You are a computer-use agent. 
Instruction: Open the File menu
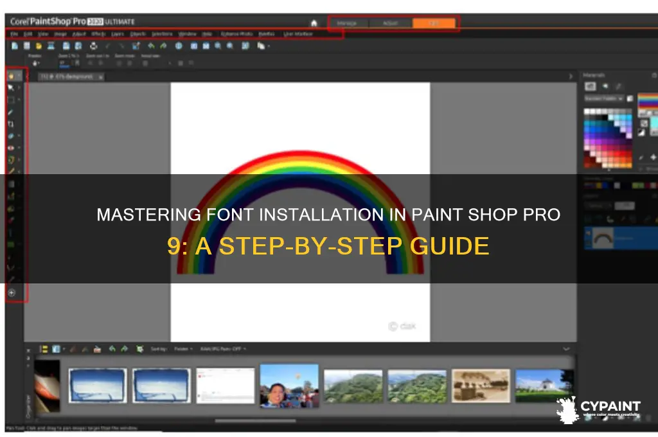tap(14, 33)
